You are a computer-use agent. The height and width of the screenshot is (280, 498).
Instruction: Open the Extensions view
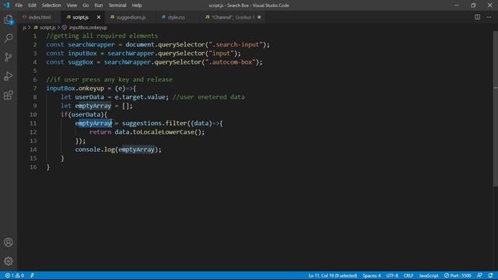(x=9, y=95)
